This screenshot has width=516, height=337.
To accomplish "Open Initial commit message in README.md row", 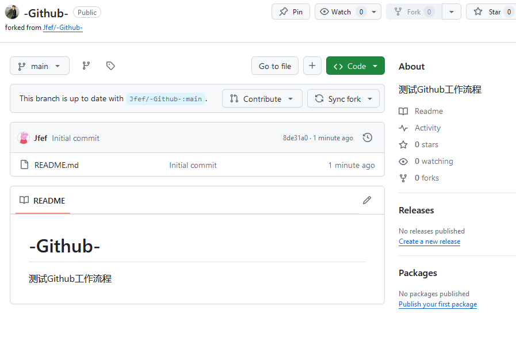I will (193, 165).
